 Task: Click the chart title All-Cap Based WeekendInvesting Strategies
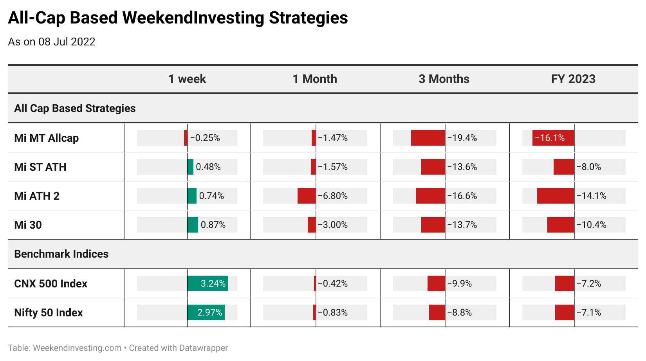point(178,18)
